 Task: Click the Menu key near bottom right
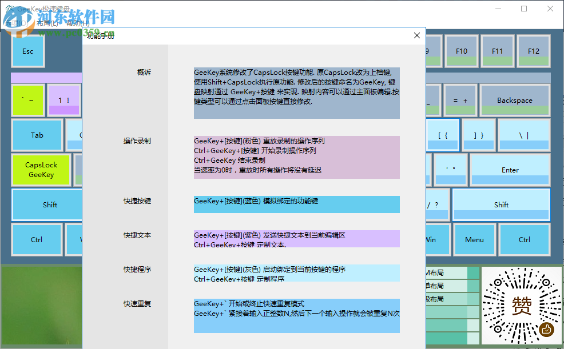[475, 239]
